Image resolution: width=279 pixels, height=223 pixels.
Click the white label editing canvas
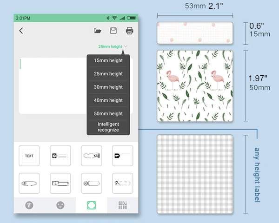click(51, 86)
